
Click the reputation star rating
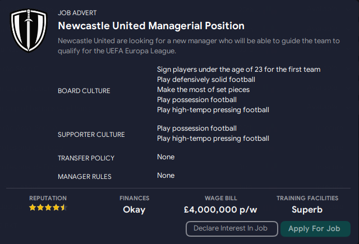coord(48,208)
